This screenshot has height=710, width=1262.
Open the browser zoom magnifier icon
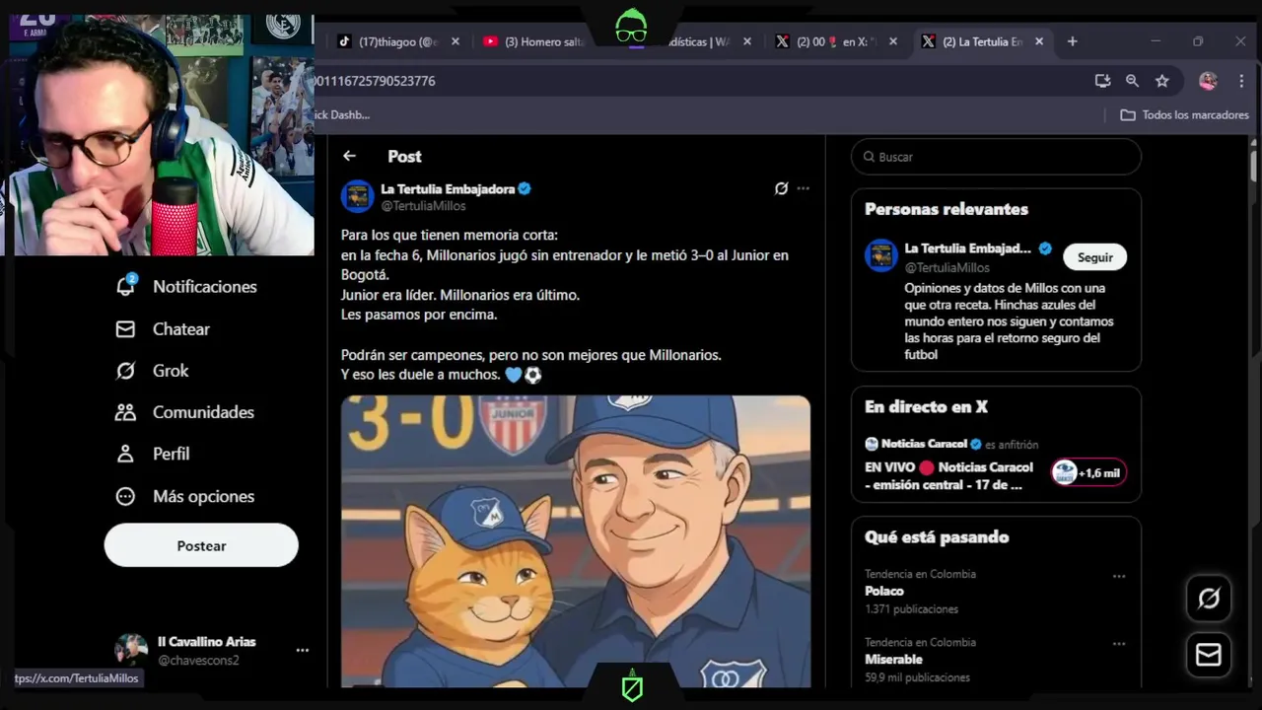tap(1132, 81)
